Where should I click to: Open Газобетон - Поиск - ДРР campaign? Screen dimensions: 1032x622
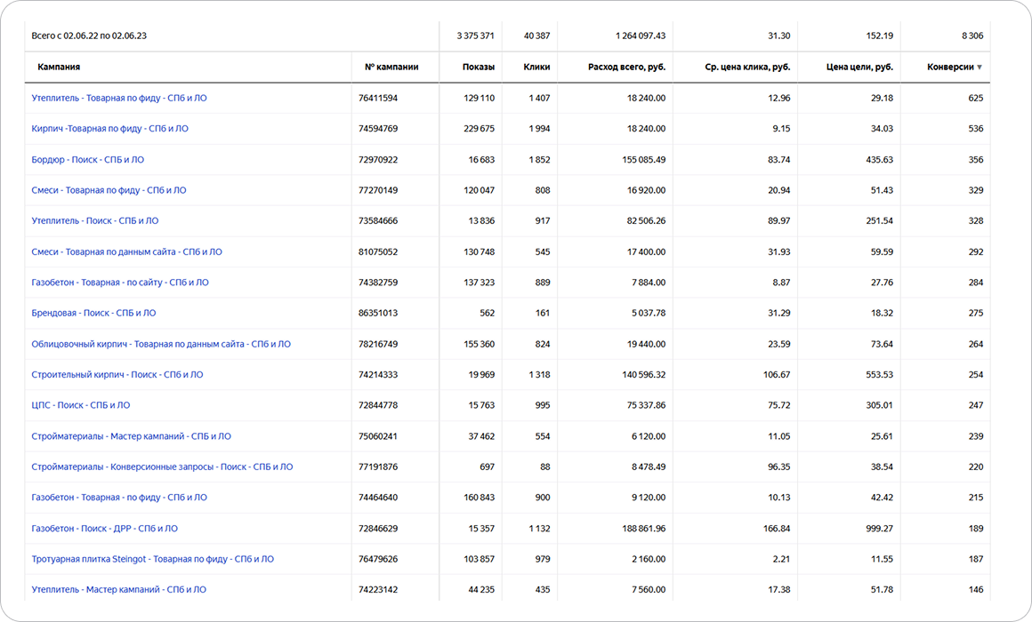coord(104,529)
